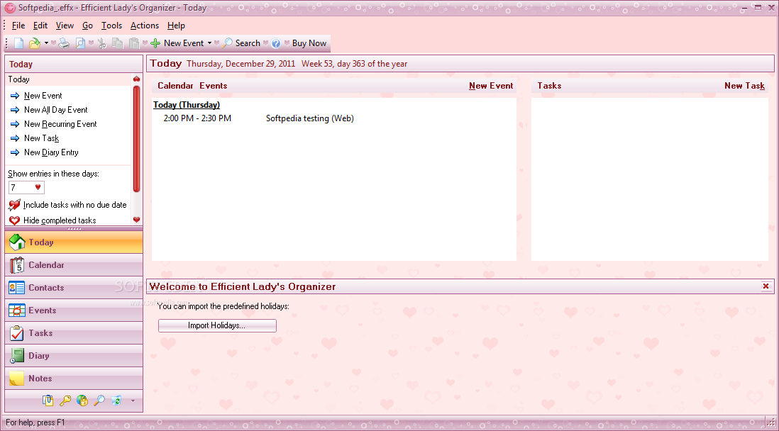Screen dimensions: 779x431
Task: Click New Event link in the left panel
Action: pos(43,96)
